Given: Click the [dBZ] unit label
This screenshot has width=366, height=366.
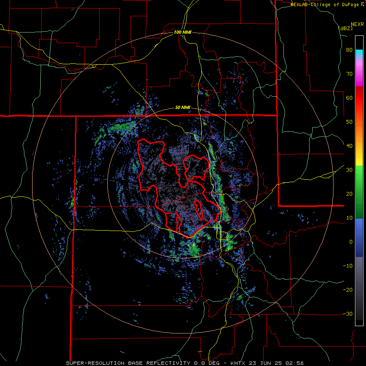Looking at the screenshot, I should pyautogui.click(x=345, y=28).
